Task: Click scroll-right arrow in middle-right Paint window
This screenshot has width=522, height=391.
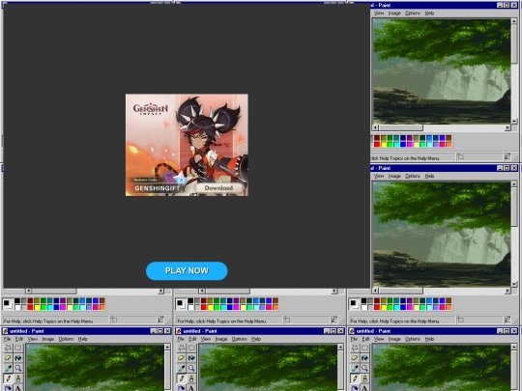Action: click(x=507, y=291)
